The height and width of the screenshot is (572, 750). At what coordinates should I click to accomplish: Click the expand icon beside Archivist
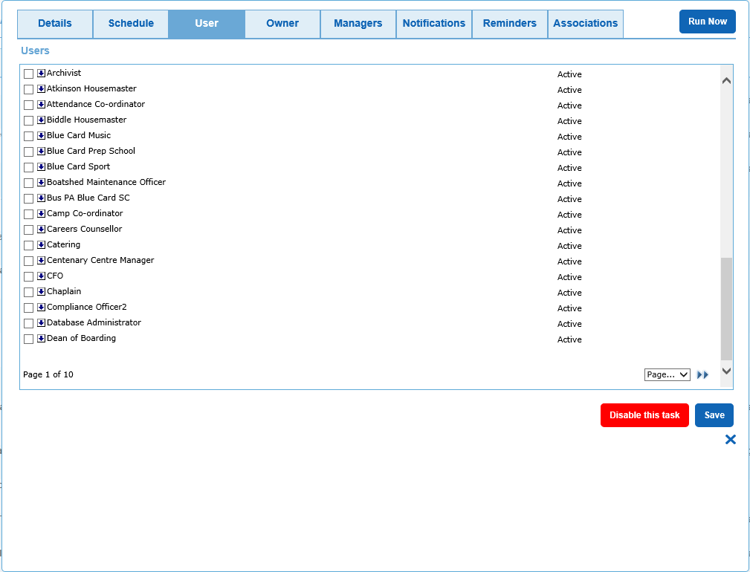coord(39,73)
